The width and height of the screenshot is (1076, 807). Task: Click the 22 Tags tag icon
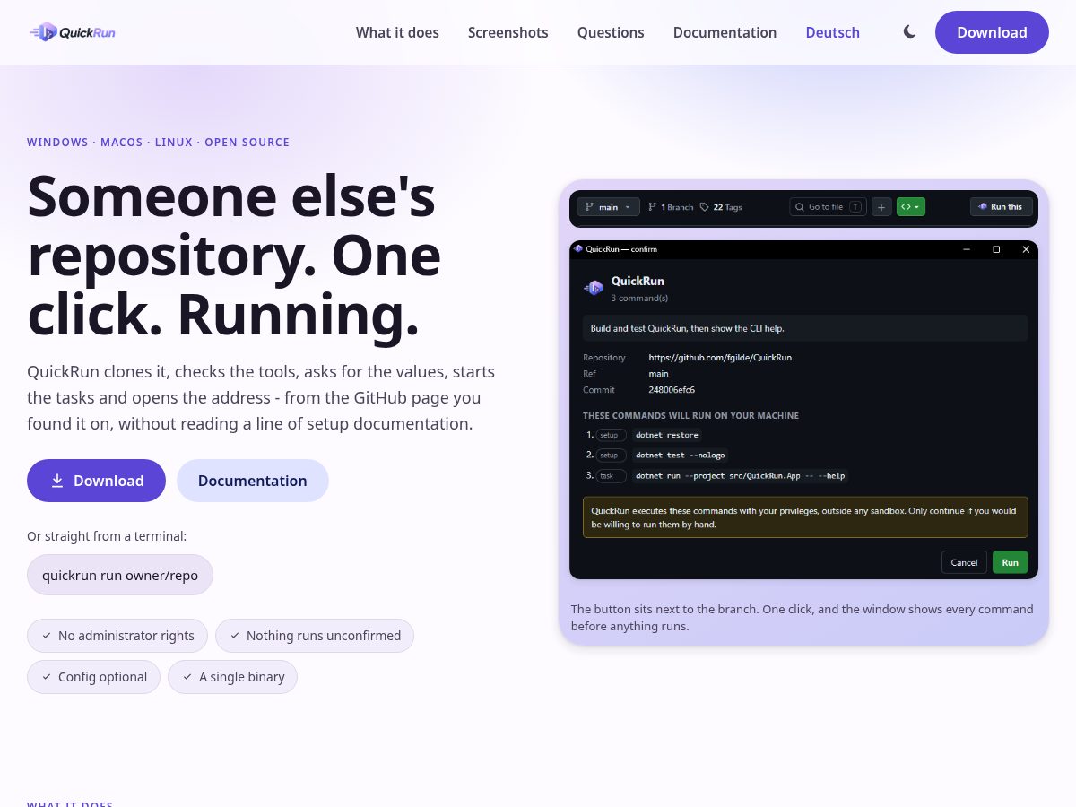click(x=705, y=207)
